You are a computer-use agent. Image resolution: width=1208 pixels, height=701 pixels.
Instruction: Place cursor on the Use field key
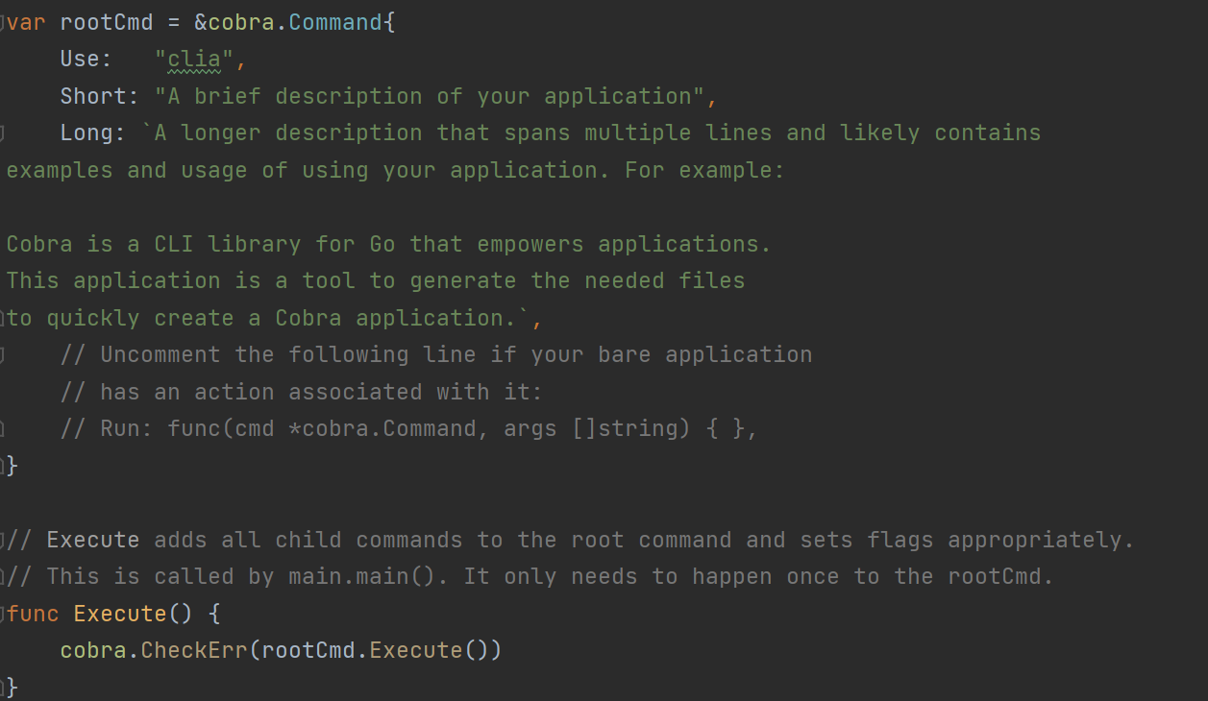coord(80,60)
